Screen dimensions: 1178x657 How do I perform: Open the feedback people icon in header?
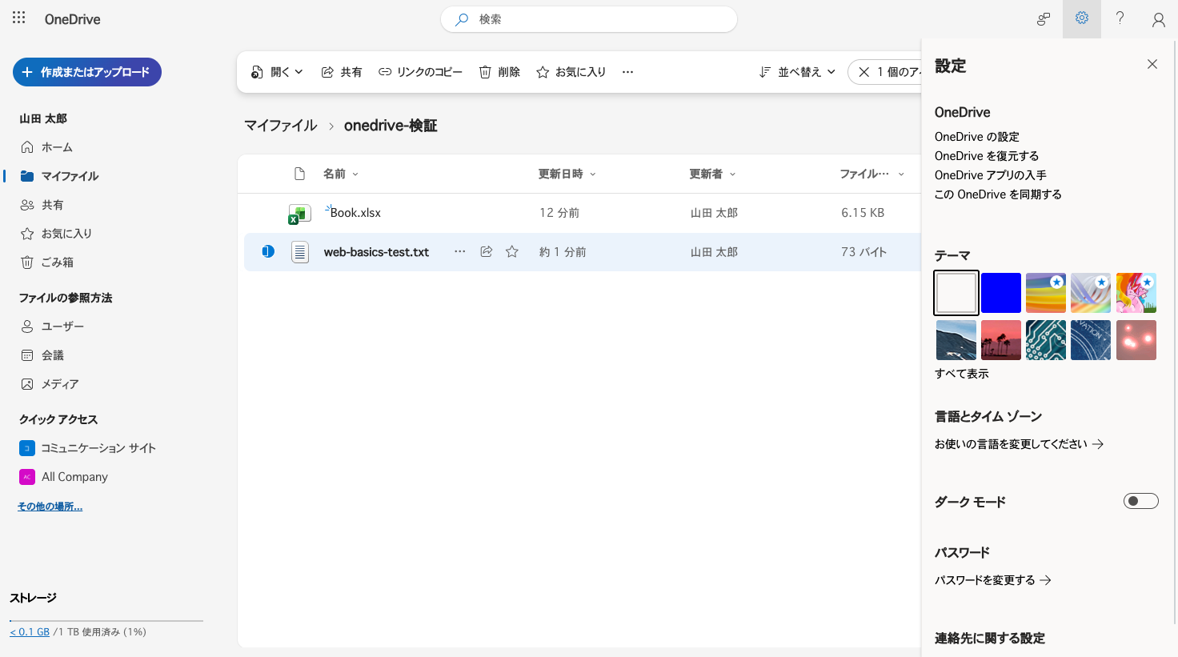[1044, 19]
